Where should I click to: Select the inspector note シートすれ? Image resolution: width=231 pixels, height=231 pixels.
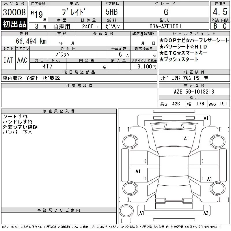tap(15, 117)
